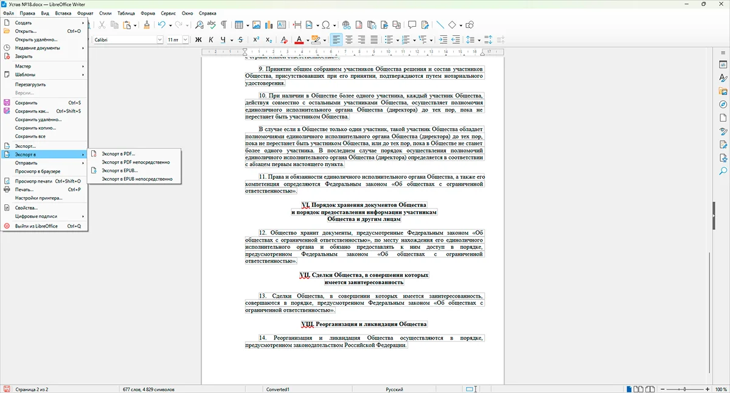
Task: Open the font size 11 пт dropdown
Action: click(185, 40)
